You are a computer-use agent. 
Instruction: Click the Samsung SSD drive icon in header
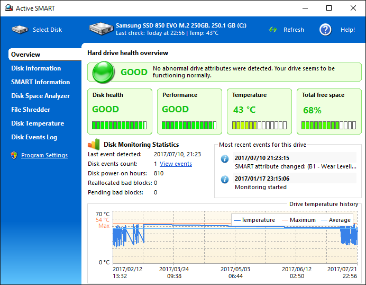coord(101,29)
